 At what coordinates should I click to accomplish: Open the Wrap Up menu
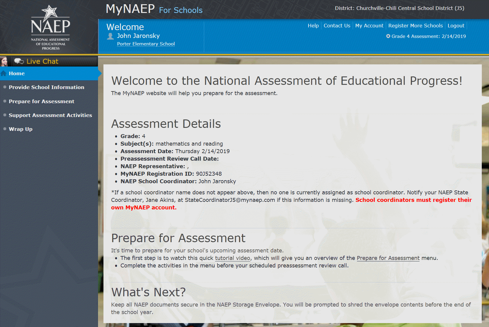coord(21,129)
